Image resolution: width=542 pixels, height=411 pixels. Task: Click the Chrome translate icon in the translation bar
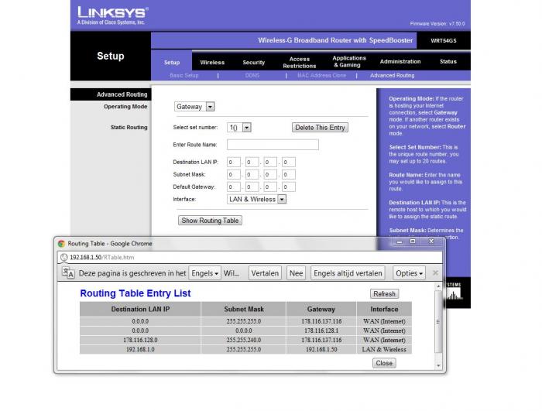coord(68,273)
